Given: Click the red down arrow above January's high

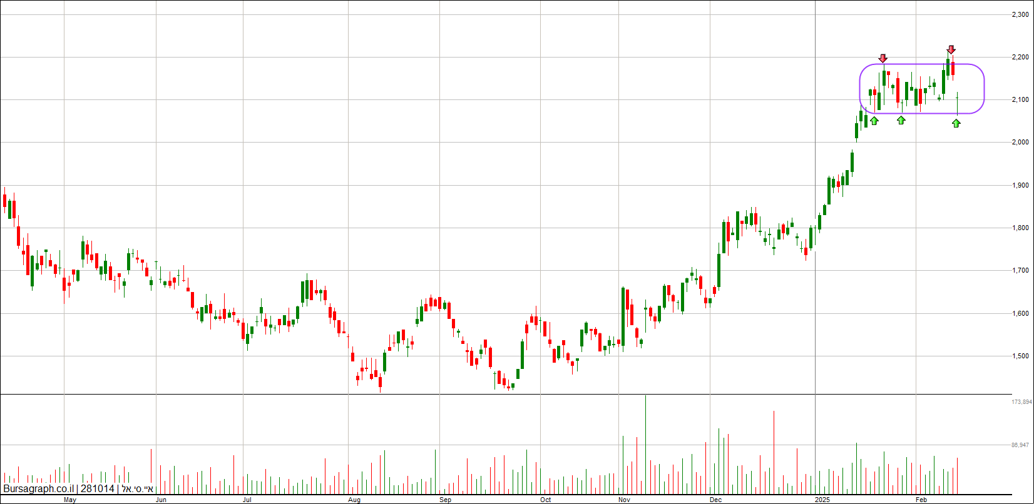Looking at the screenshot, I should (x=883, y=58).
